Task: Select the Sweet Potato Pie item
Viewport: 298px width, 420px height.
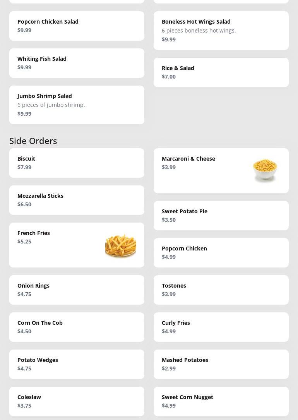Action: (x=221, y=216)
